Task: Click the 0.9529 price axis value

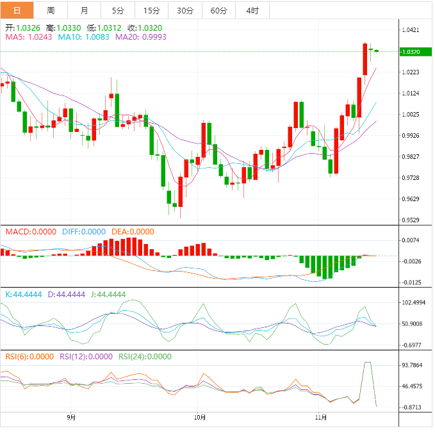Action: 410,220
